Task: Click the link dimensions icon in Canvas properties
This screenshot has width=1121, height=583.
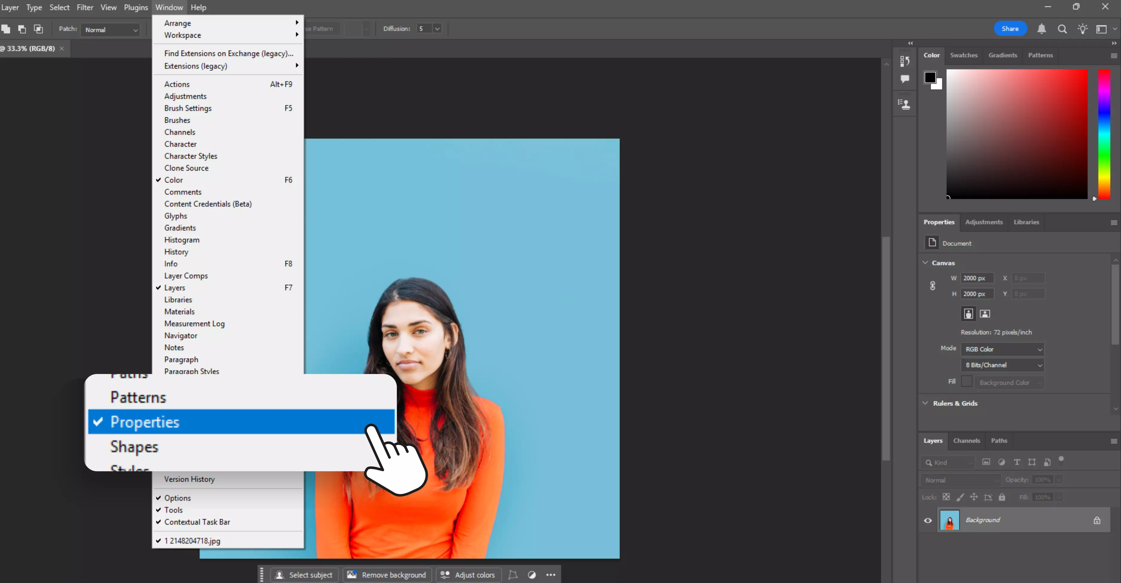Action: click(933, 286)
